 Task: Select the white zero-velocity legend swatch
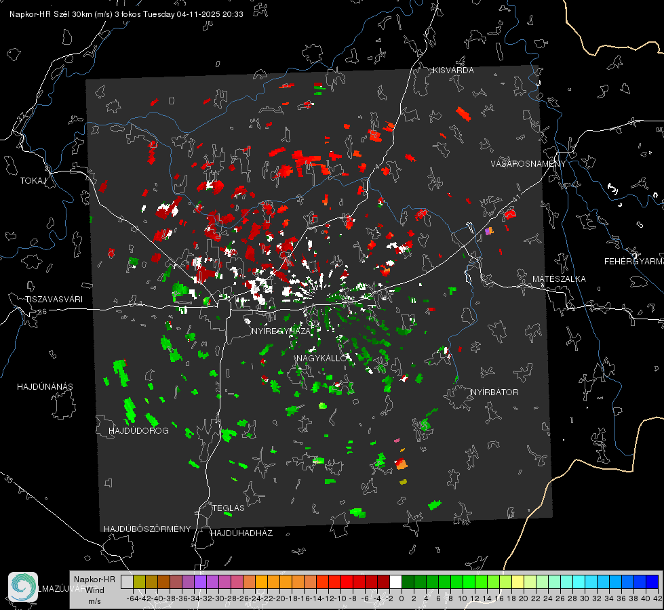click(395, 582)
